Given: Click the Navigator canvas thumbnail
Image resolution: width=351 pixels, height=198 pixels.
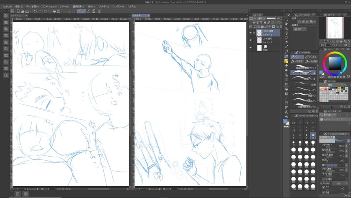Looking at the screenshot, I should 335,28.
